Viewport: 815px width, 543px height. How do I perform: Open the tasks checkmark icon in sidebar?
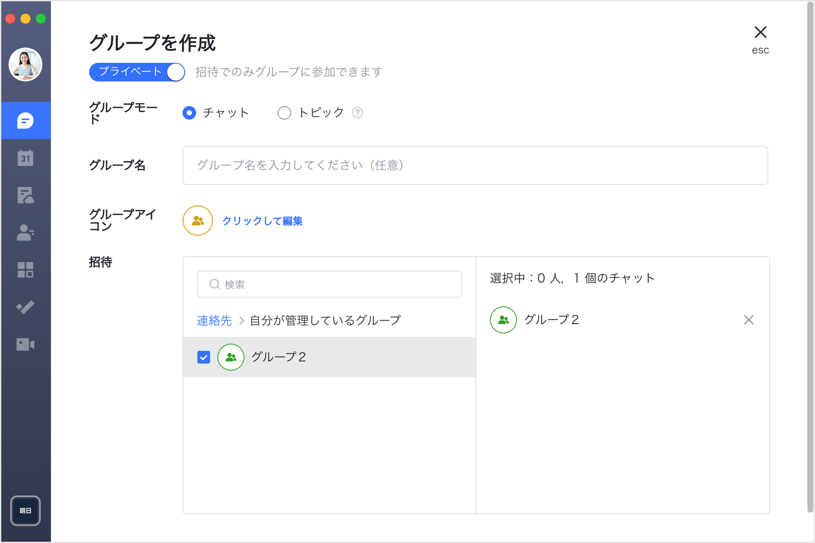[25, 307]
